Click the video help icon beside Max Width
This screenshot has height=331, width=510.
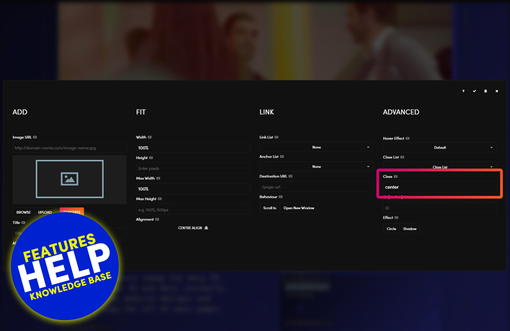(x=158, y=178)
